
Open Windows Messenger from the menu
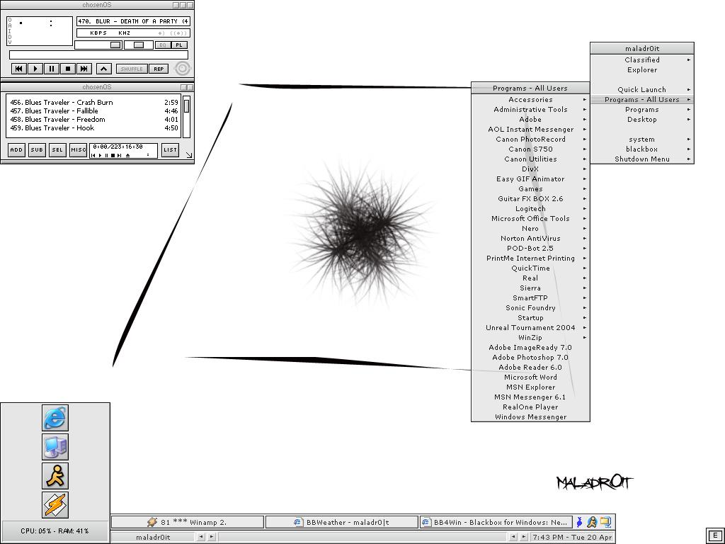tap(530, 416)
